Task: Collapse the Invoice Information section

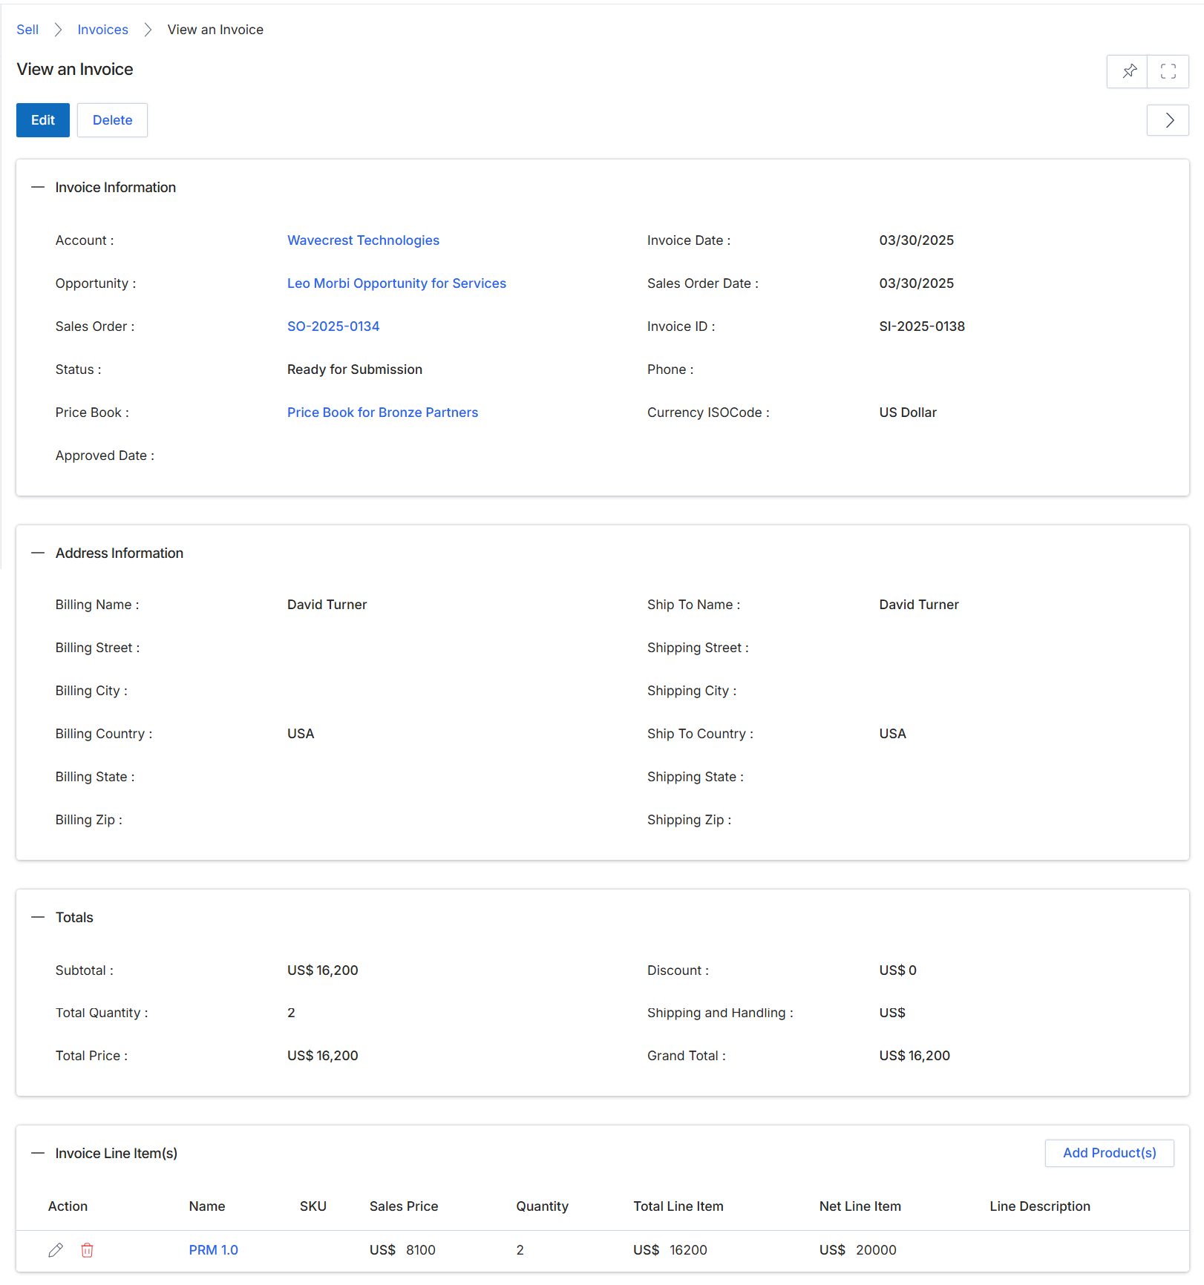Action: [38, 187]
